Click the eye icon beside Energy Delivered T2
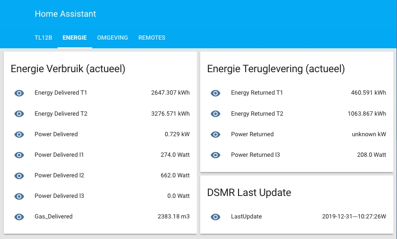397x239 pixels. pyautogui.click(x=19, y=114)
